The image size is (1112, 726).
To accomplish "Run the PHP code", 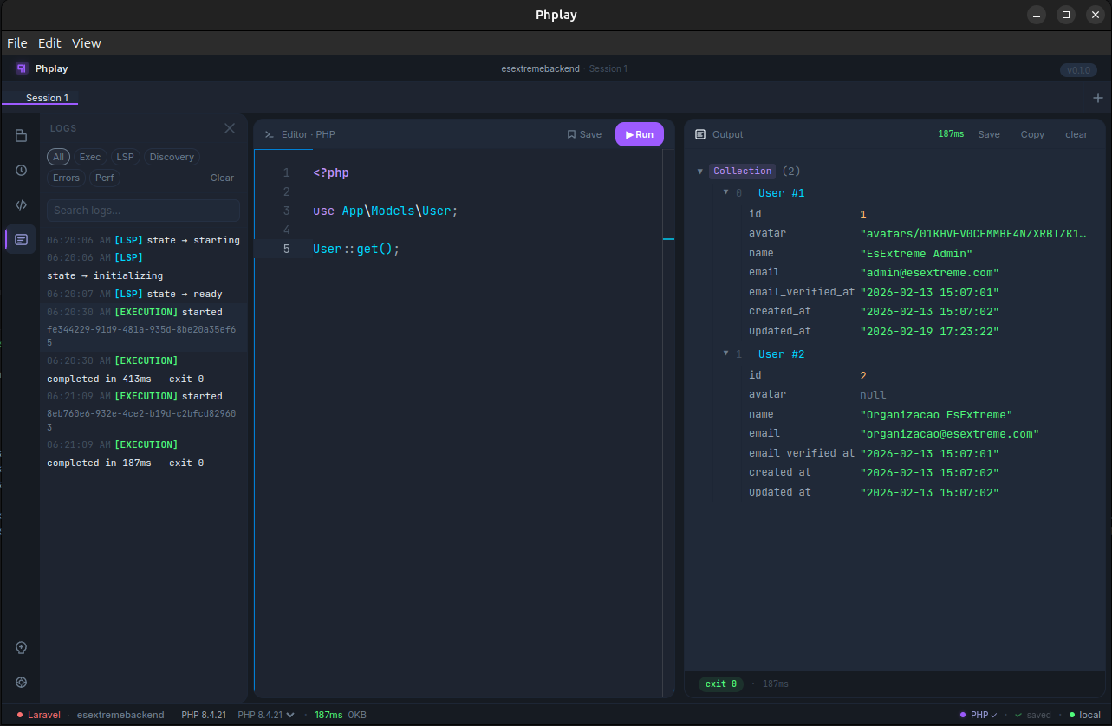I will [x=640, y=134].
